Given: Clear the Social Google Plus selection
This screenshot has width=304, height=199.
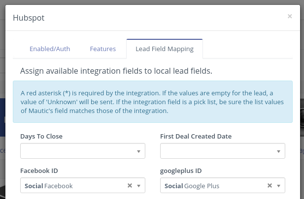Looking at the screenshot, I should point(270,186).
